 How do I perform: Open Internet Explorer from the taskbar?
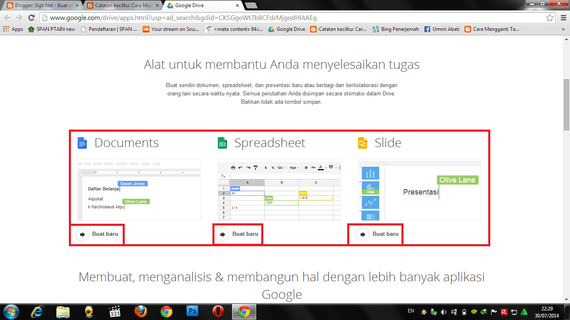pos(37,312)
